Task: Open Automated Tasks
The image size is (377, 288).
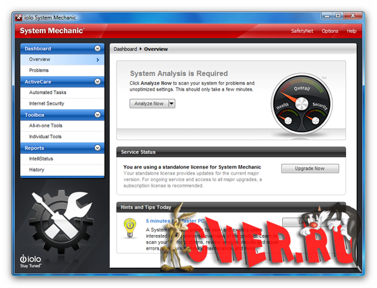Action: [63, 93]
